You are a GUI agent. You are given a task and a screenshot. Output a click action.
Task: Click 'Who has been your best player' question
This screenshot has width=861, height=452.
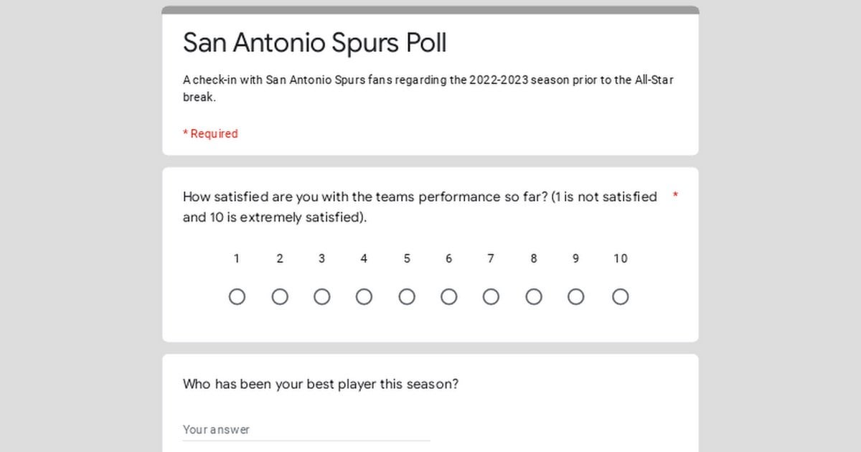click(321, 384)
